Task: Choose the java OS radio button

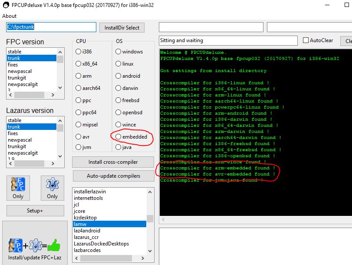Action: click(118, 147)
